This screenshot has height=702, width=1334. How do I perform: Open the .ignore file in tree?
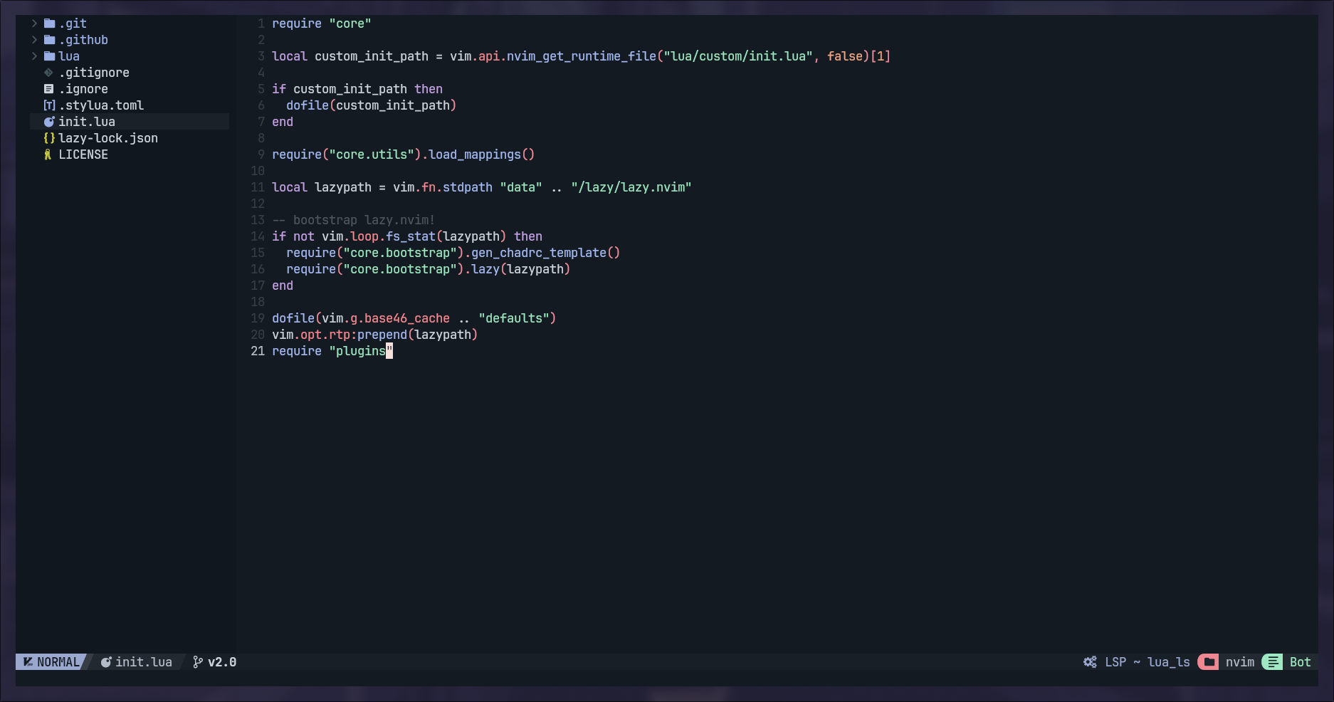pos(83,89)
